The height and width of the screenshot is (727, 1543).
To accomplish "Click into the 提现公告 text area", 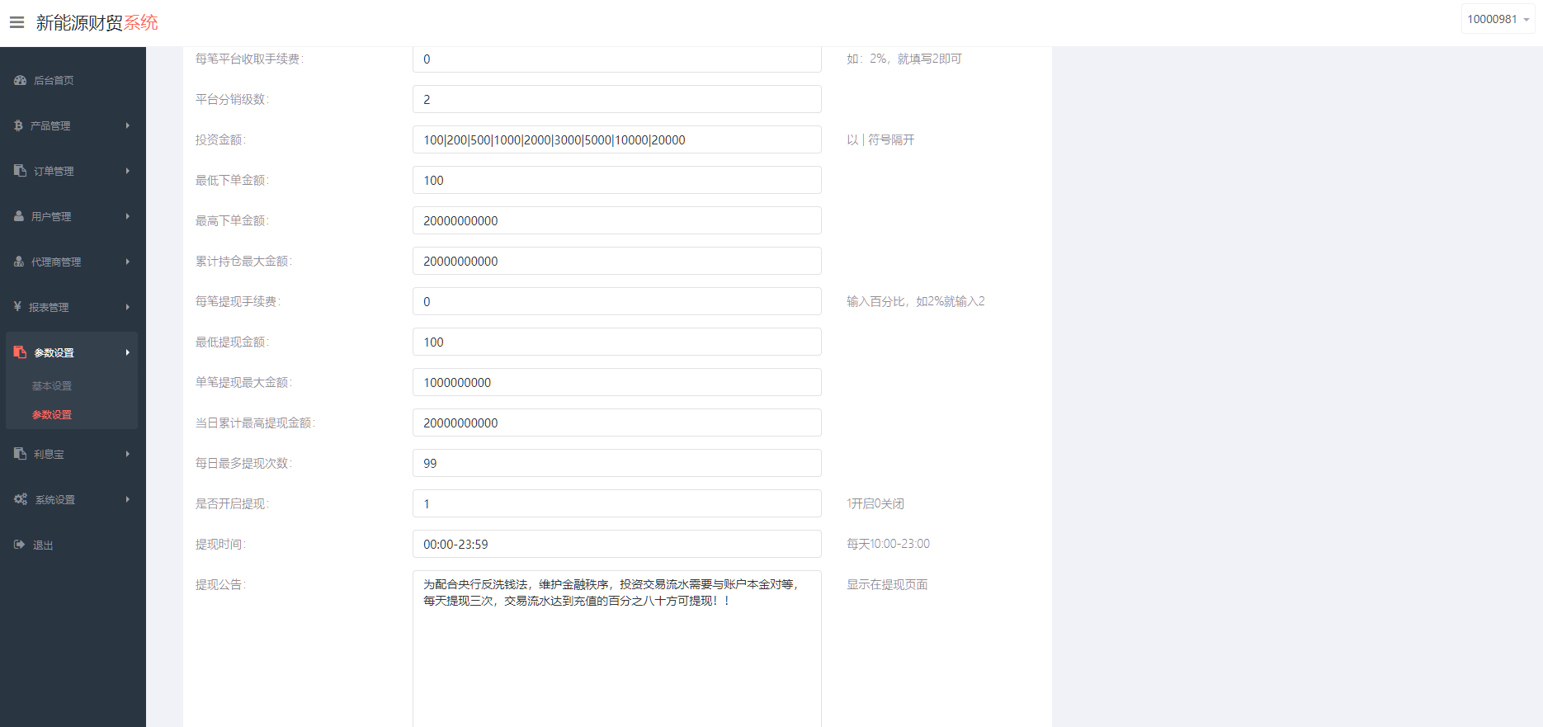I will coord(616,652).
